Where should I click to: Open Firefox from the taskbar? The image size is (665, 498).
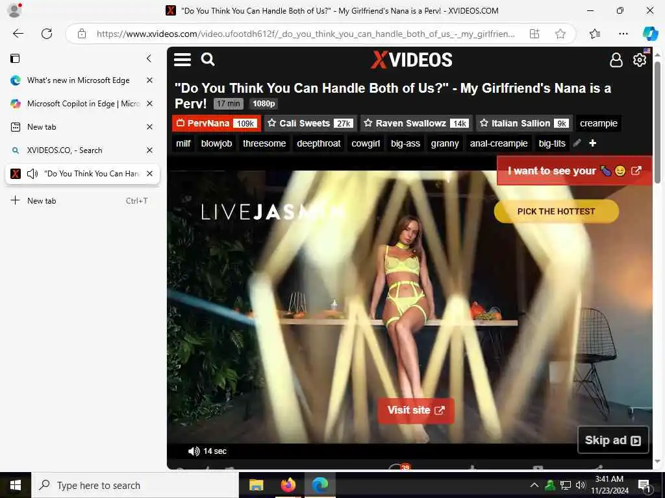click(x=288, y=485)
